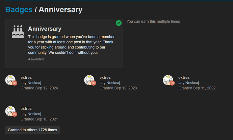Open the Anniversary badge title link
The width and height of the screenshot is (233, 140).
(x=45, y=29)
